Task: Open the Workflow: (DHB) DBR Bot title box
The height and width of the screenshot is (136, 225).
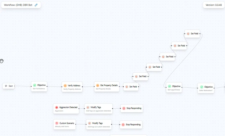Action: tap(21, 5)
